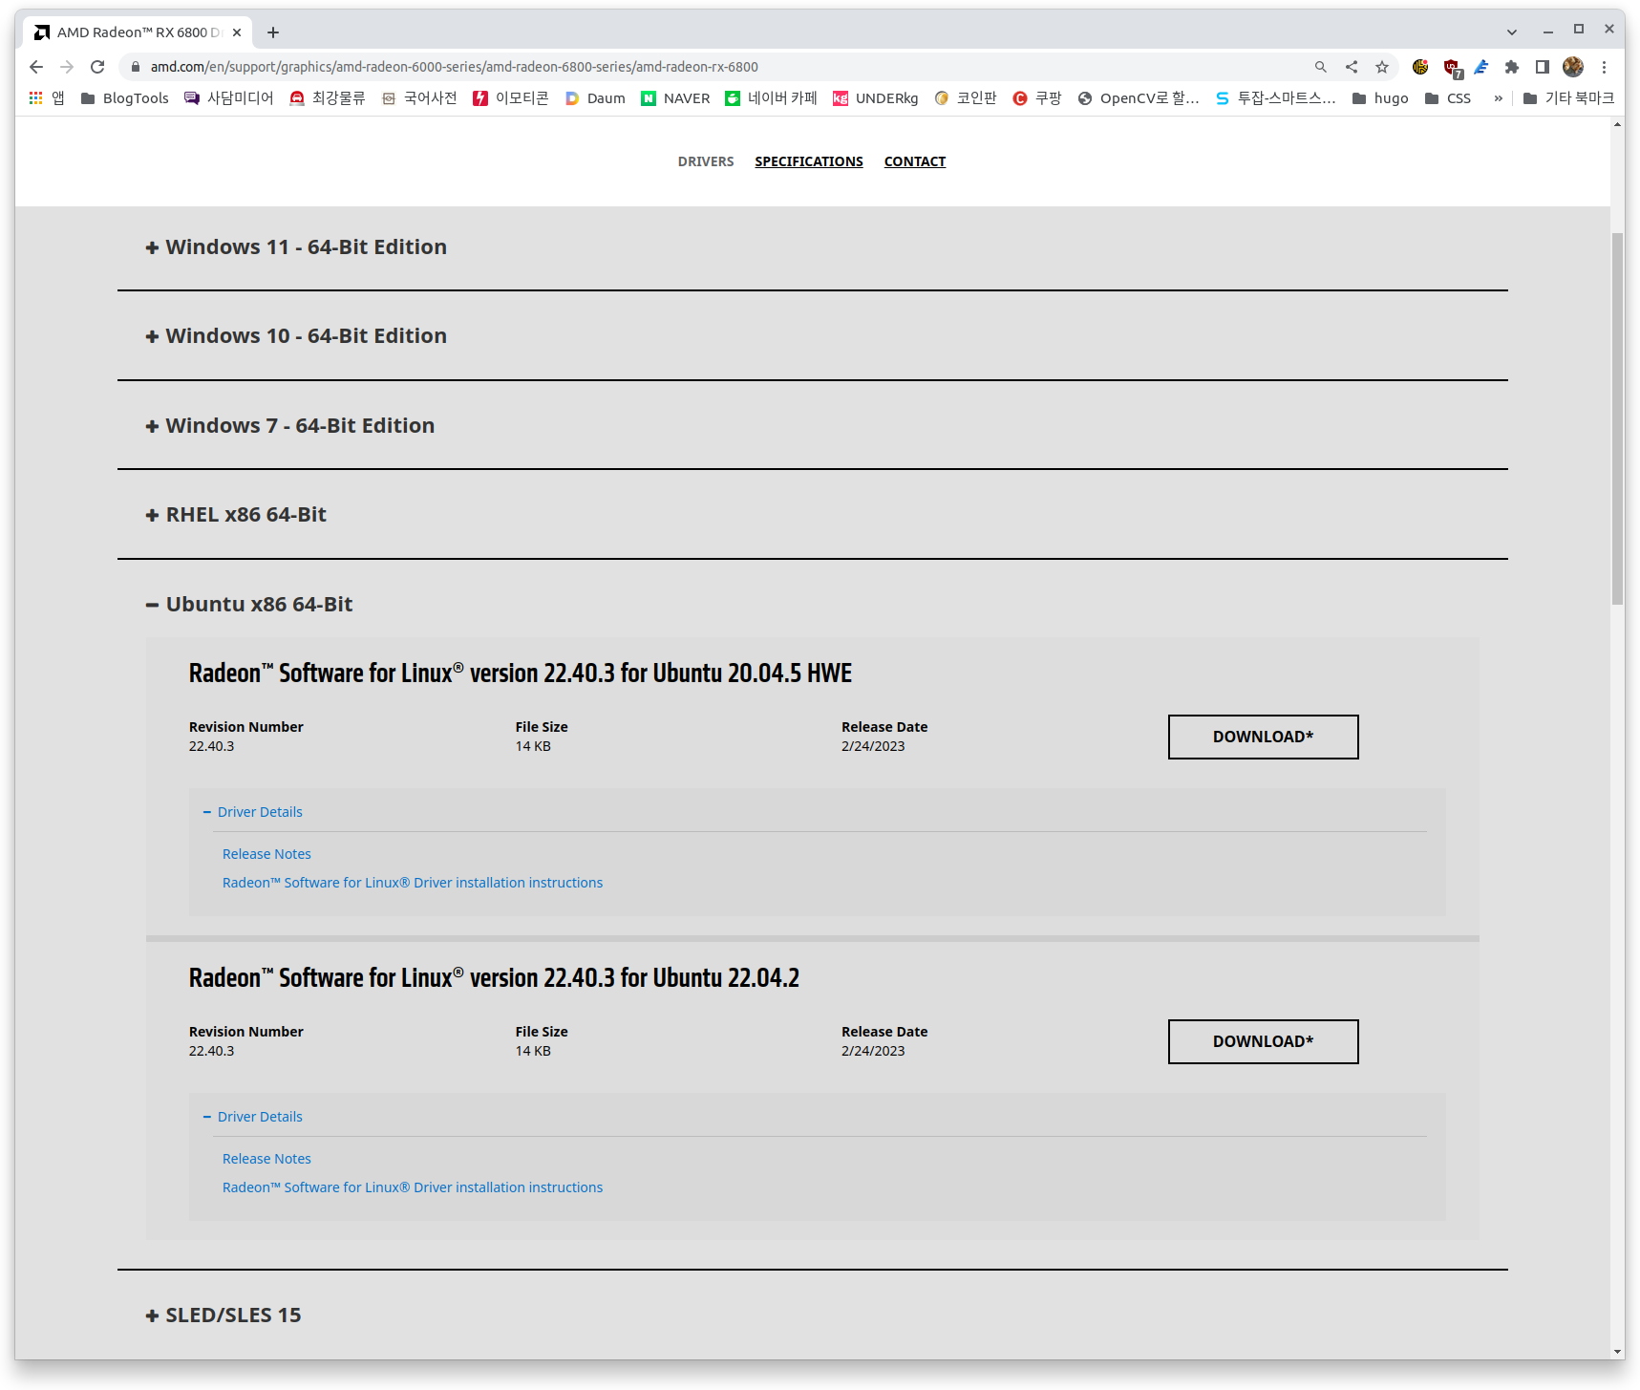Click the page vertical scrollbar
The image size is (1640, 1390).
click(x=1616, y=418)
